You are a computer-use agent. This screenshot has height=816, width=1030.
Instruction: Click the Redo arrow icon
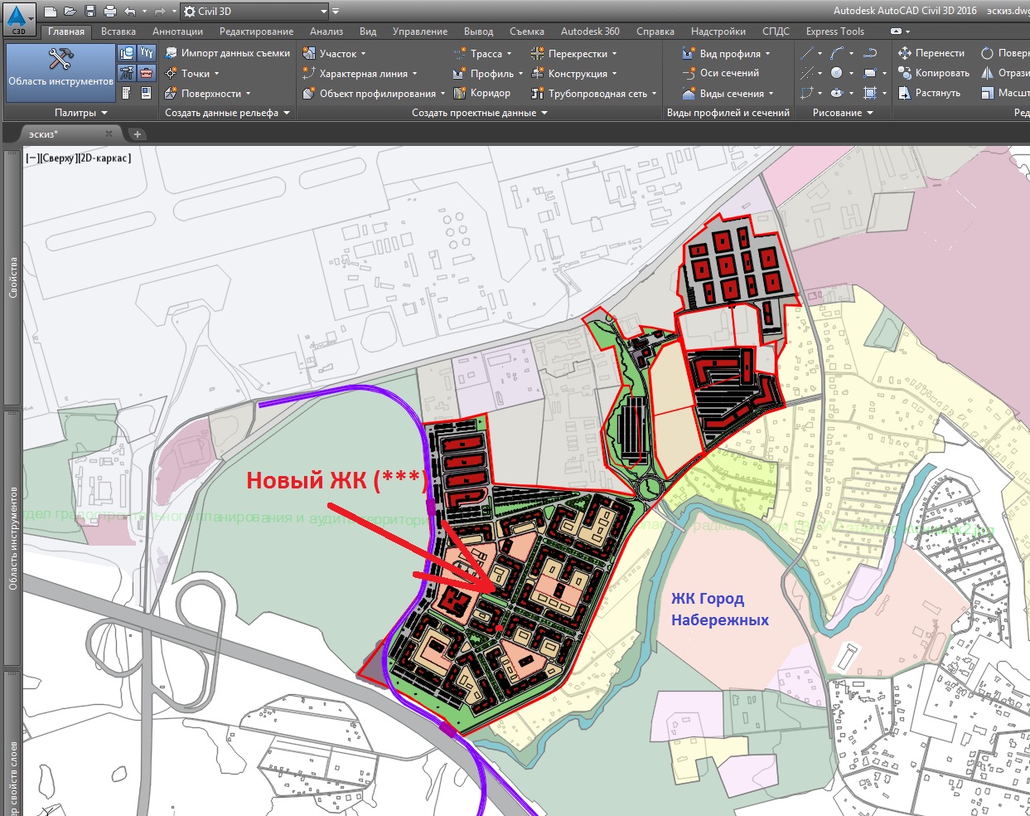point(159,12)
